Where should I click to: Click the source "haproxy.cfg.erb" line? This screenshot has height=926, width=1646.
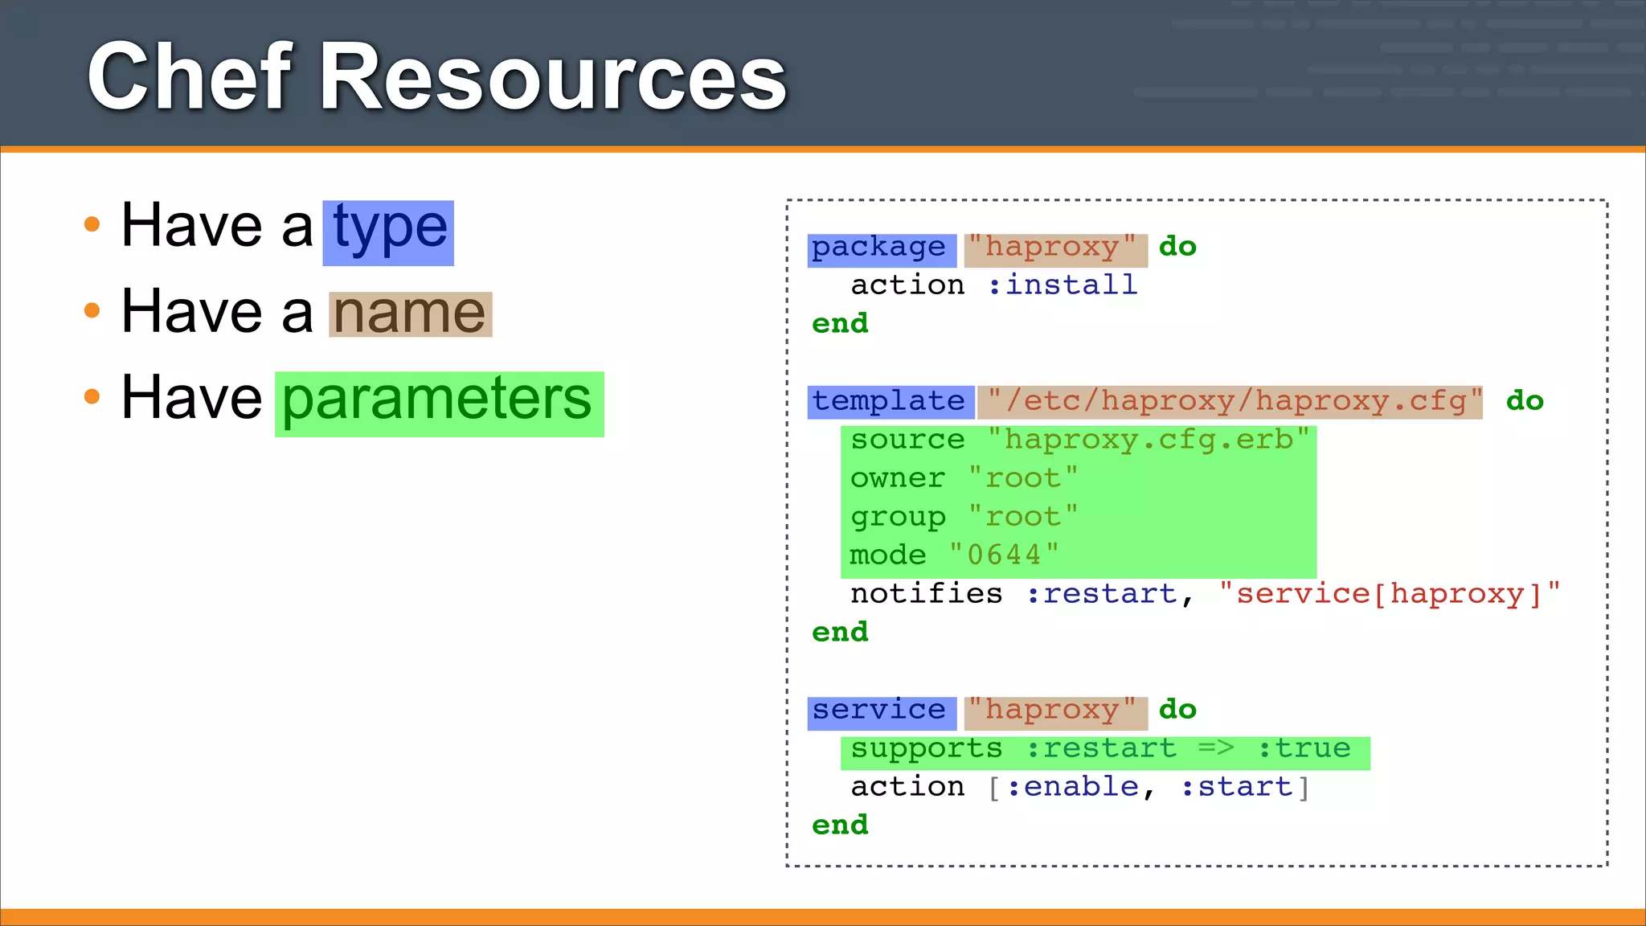[1080, 440]
